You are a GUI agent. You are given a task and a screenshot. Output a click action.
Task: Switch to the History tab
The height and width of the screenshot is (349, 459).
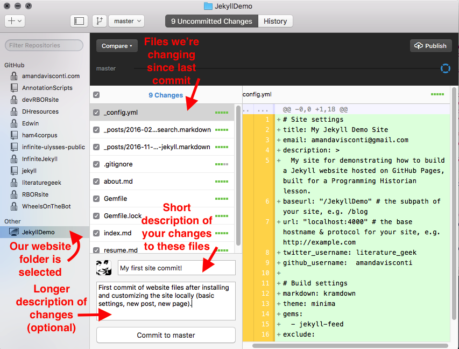point(276,22)
